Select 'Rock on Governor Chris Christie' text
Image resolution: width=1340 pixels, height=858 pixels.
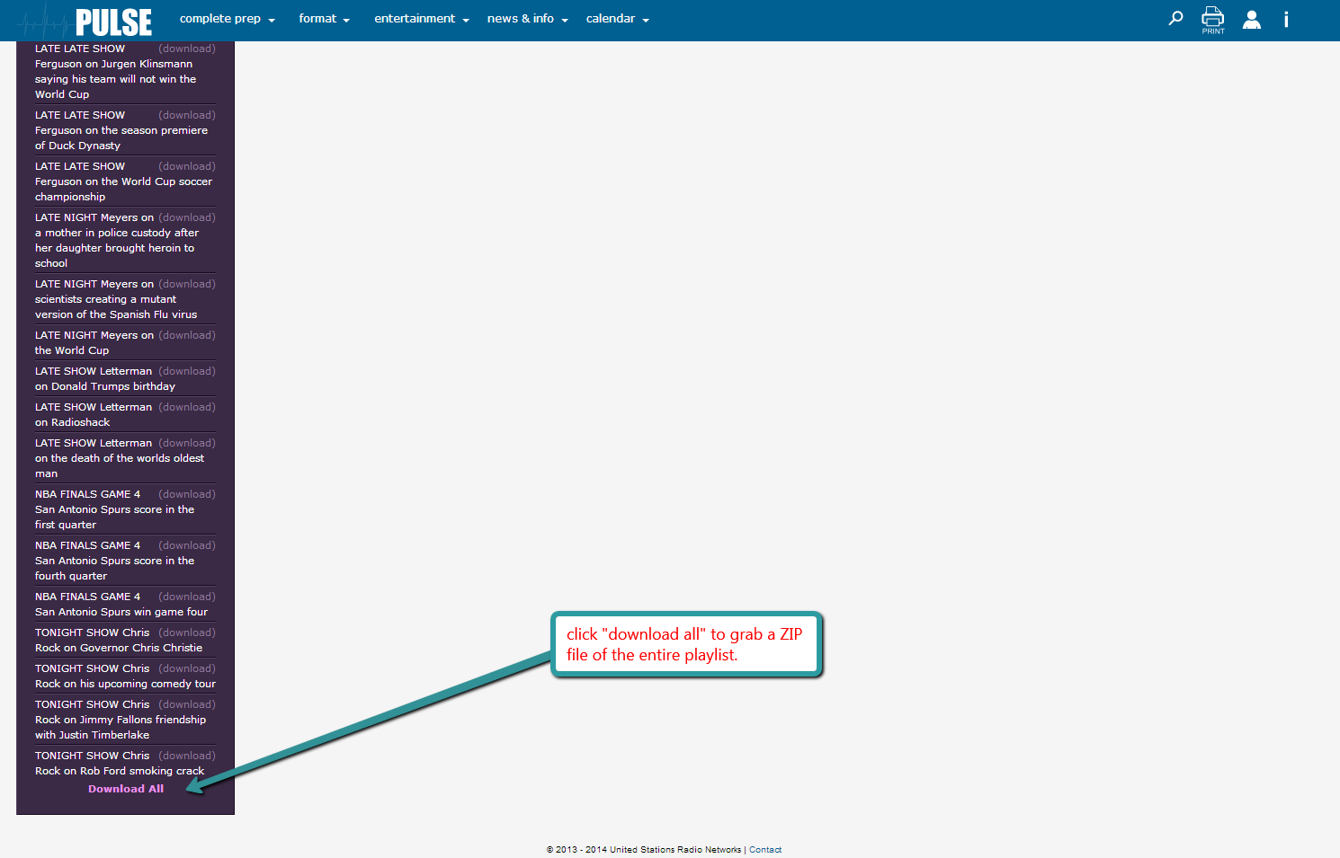[119, 648]
